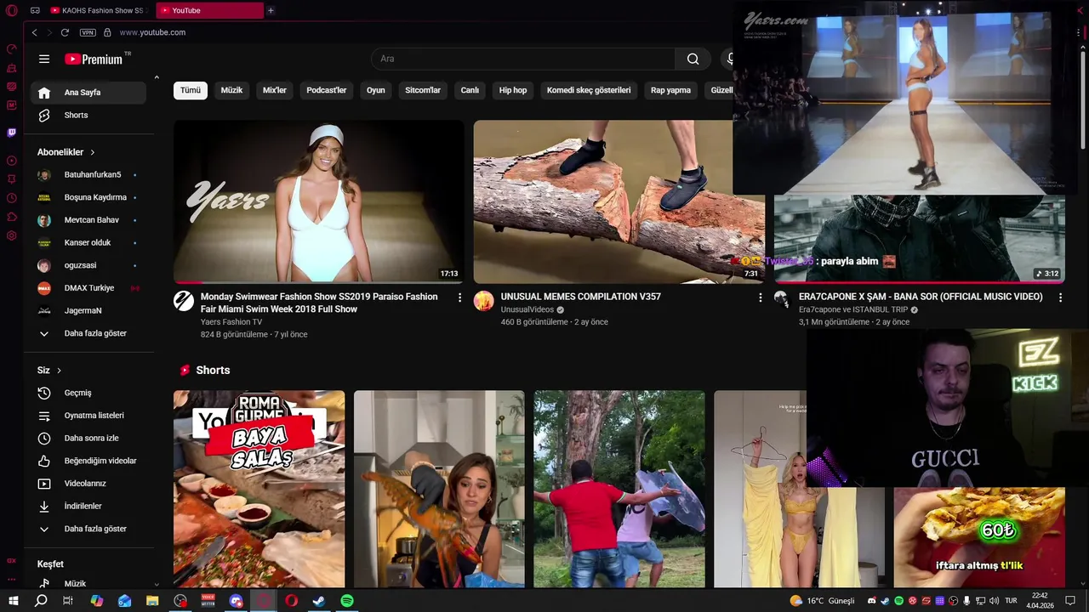Open UnusualVideos channel avatar
This screenshot has height=612, width=1089.
click(x=484, y=301)
